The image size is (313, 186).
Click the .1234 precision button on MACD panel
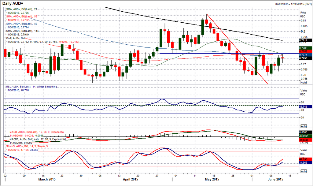coord(304,143)
